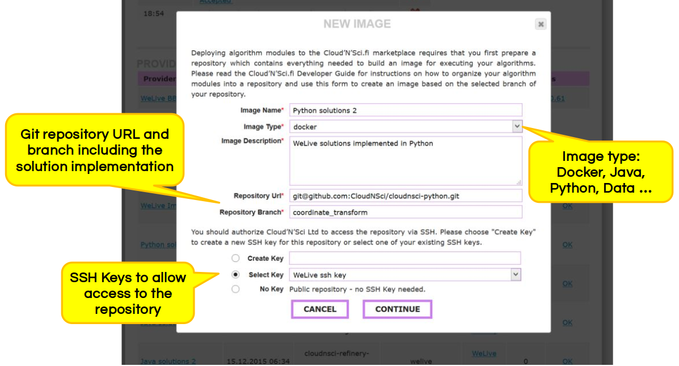679x366 pixels.
Task: Open the Image Type dropdown showing docker
Action: pyautogui.click(x=406, y=127)
